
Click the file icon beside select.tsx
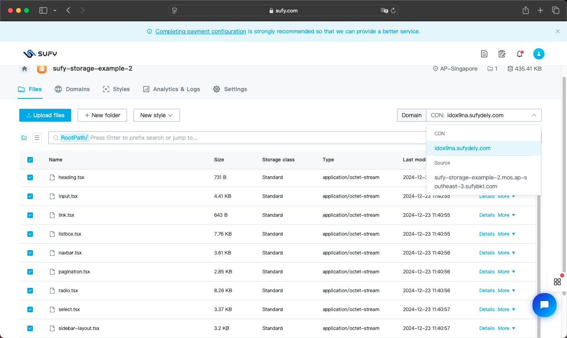pyautogui.click(x=52, y=309)
